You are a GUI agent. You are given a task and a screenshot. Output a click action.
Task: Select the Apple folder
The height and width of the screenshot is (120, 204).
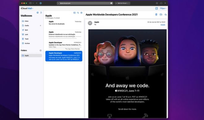pyautogui.click(x=31, y=56)
